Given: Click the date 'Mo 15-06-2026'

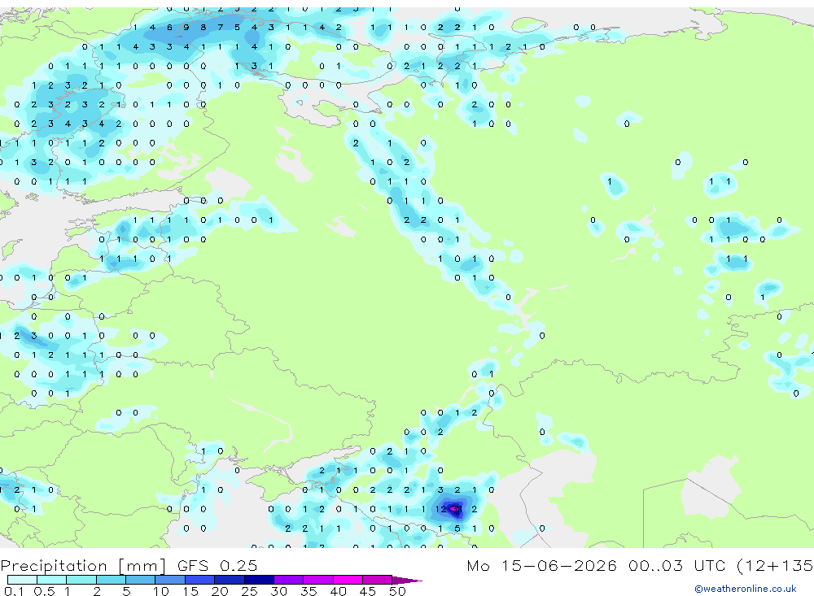Looking at the screenshot, I should pos(542,565).
